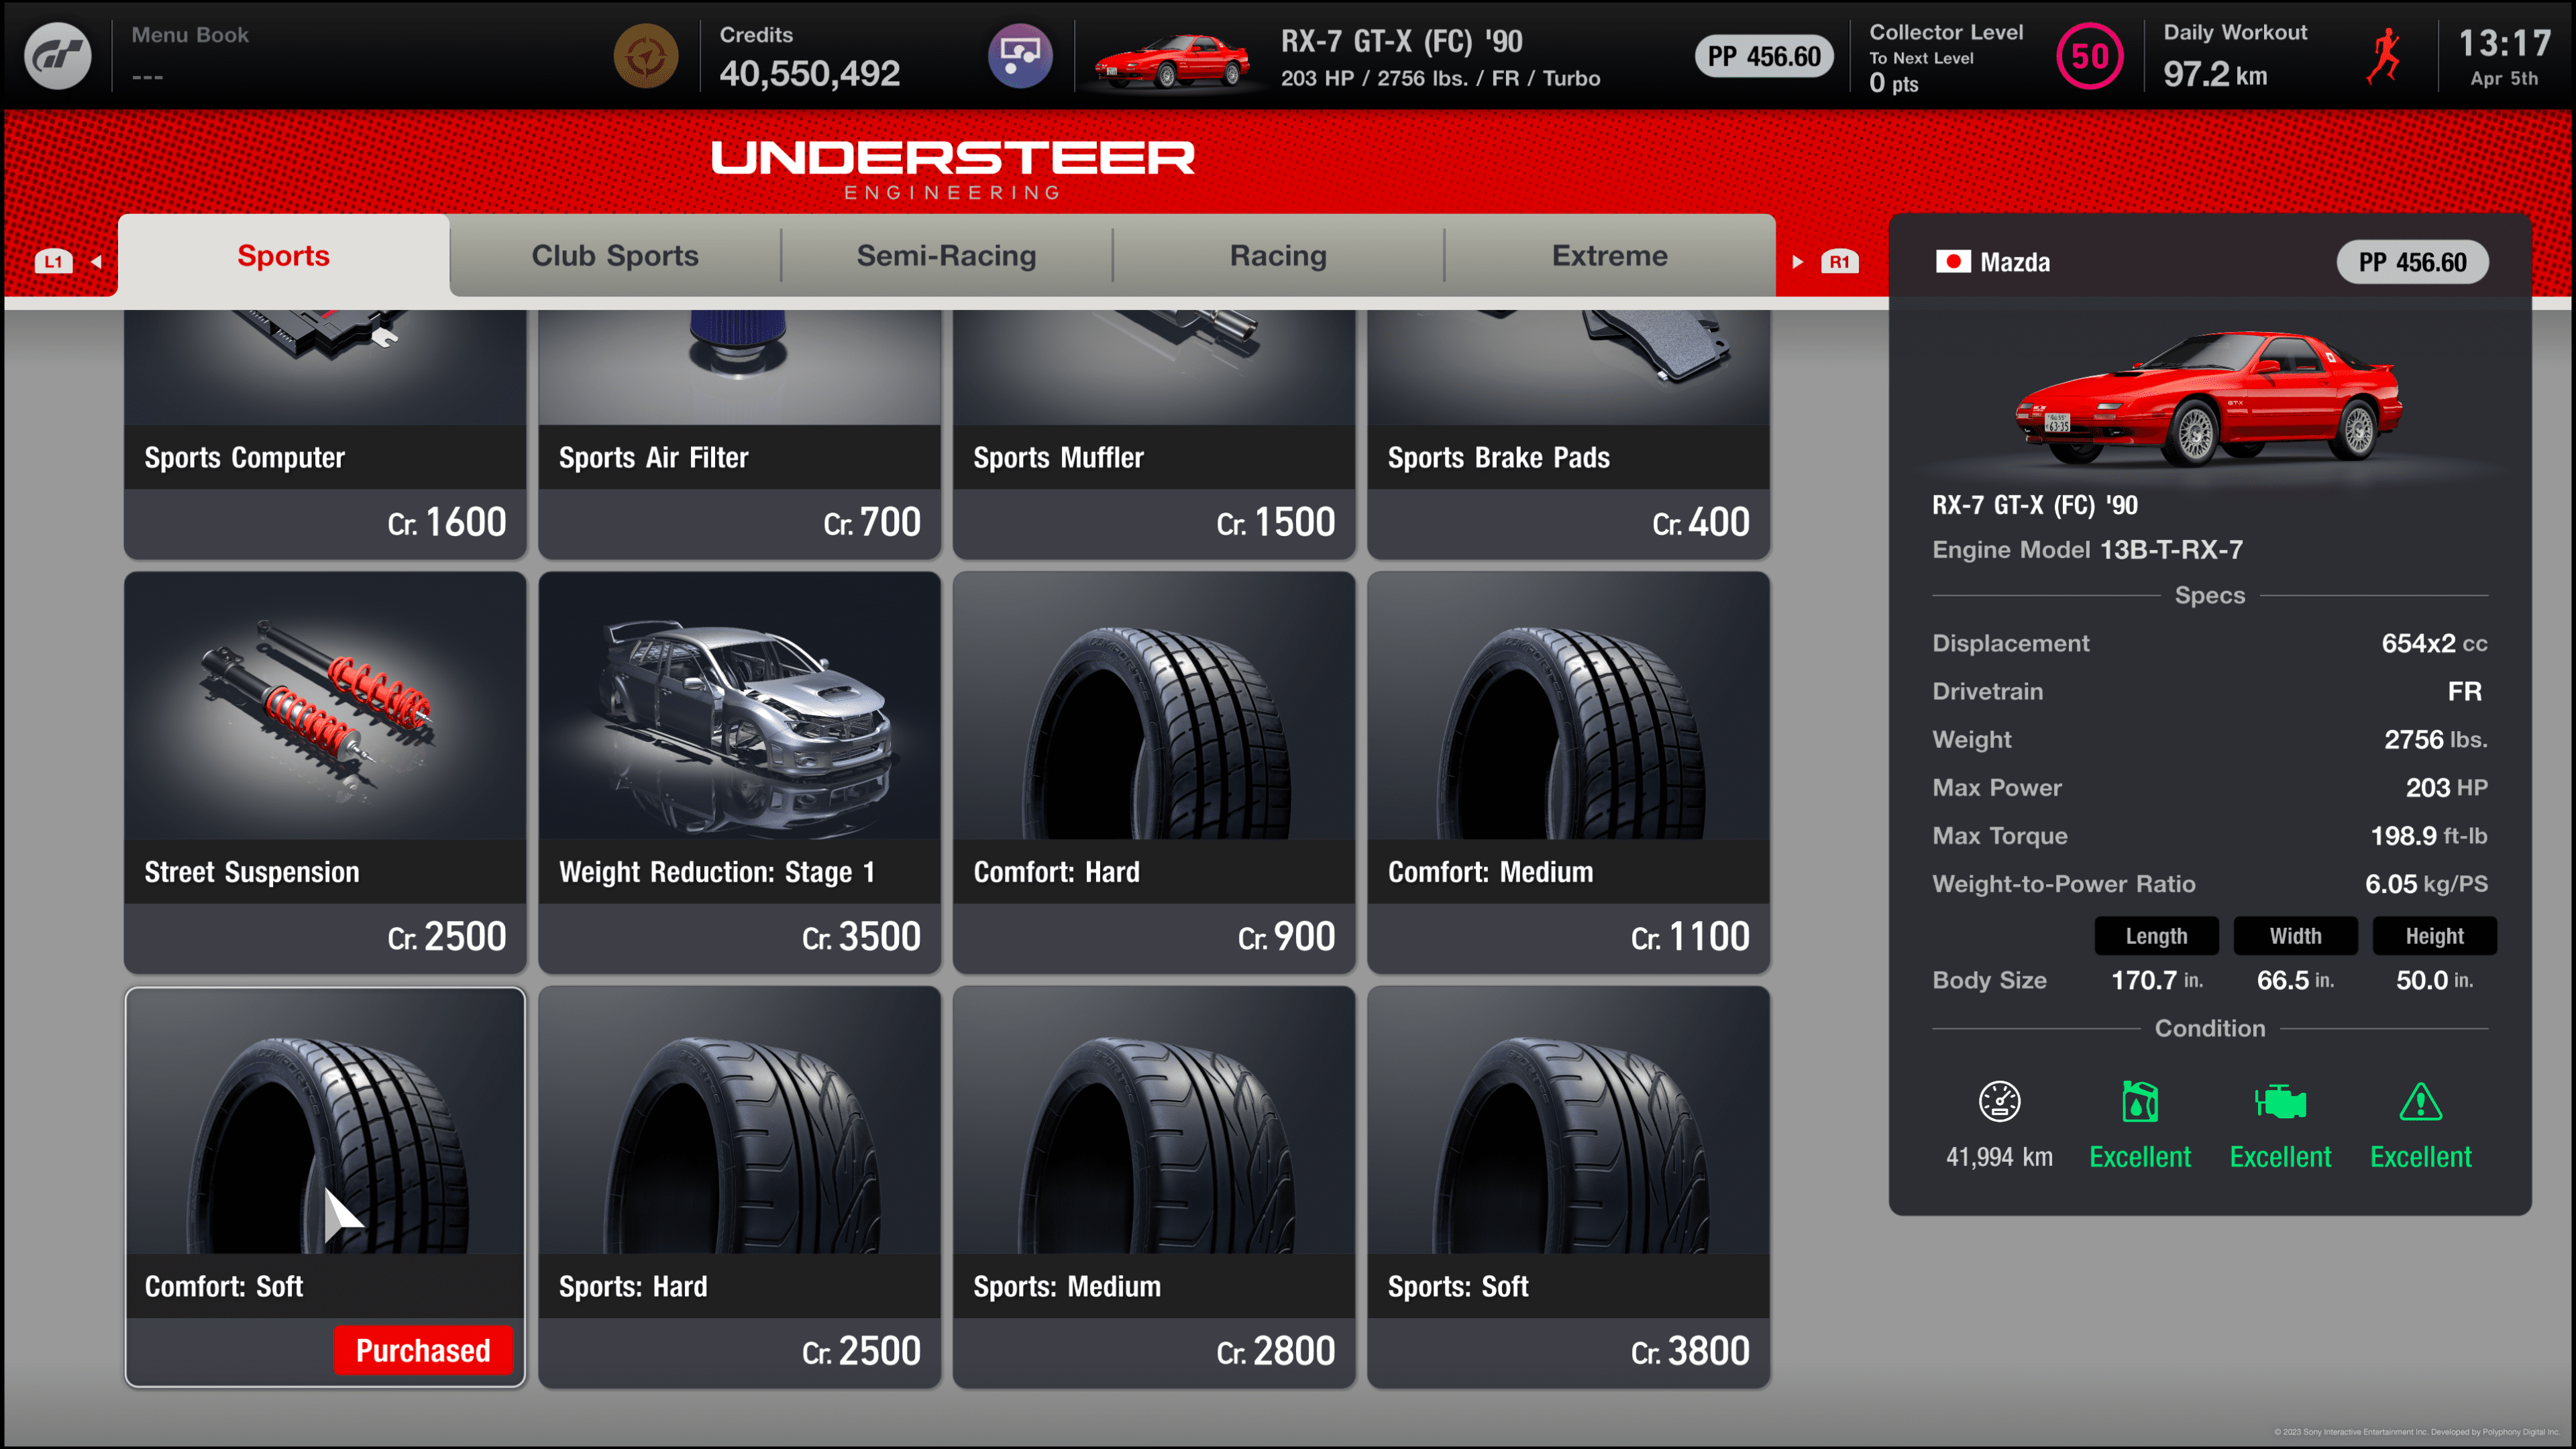Choose the Sports: Soft tire card
This screenshot has width=2576, height=1449.
[x=1568, y=1187]
